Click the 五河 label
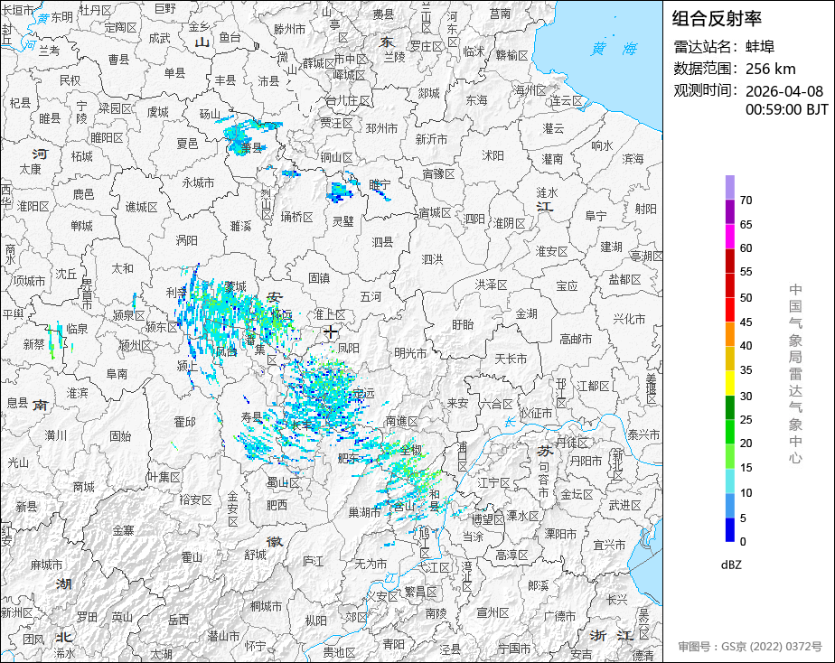The image size is (835, 663). pyautogui.click(x=371, y=296)
